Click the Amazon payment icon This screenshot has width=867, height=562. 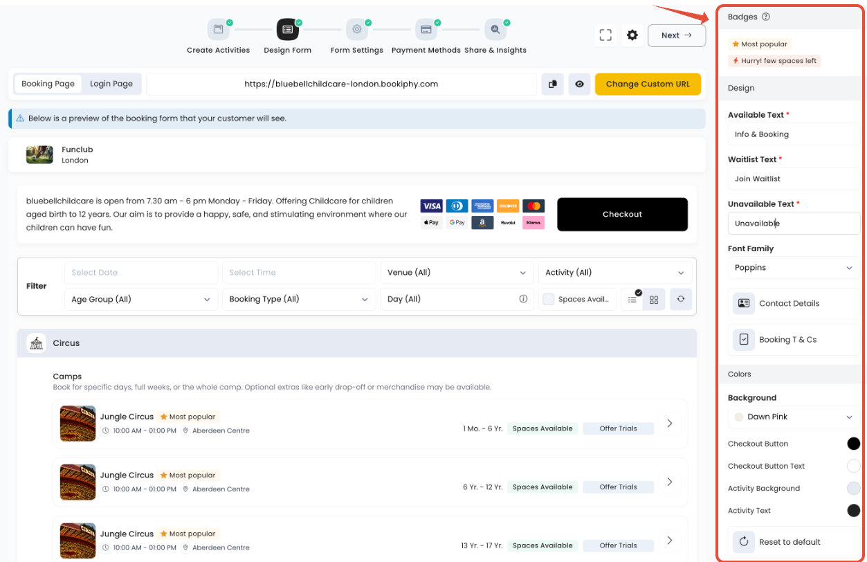click(482, 223)
